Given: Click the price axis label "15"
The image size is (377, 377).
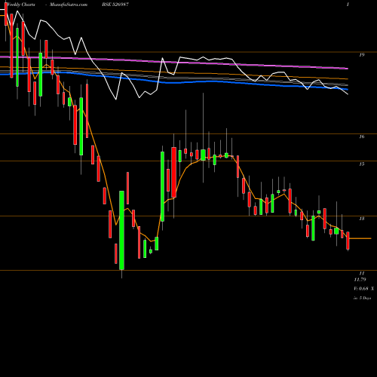Looking at the screenshot, I should pos(362,164).
